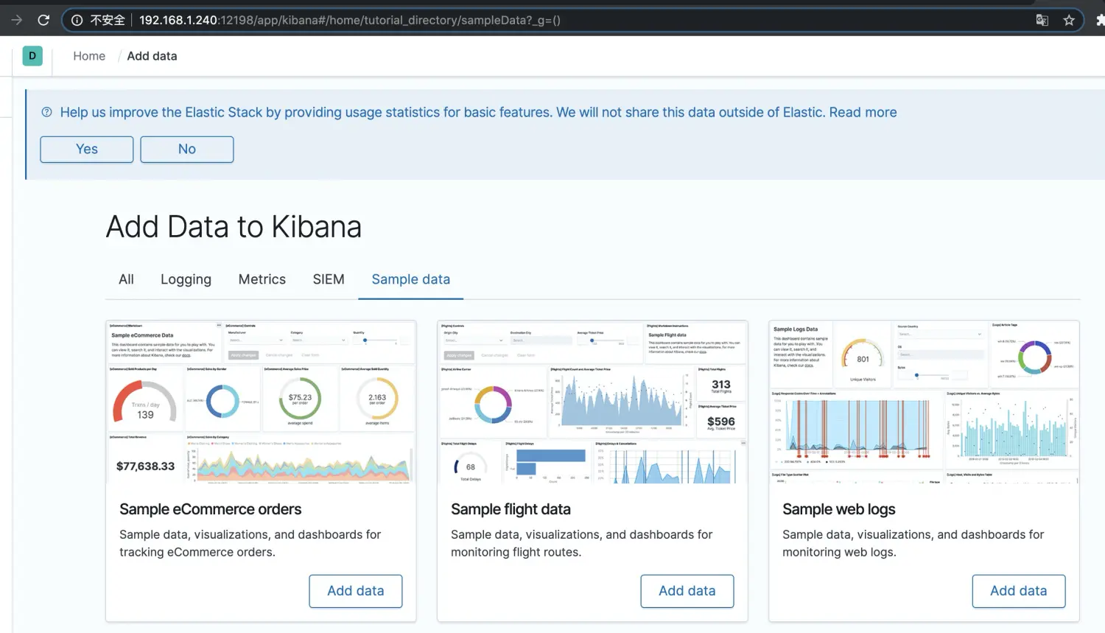Click the green D space avatar
The width and height of the screenshot is (1105, 633).
pyautogui.click(x=32, y=56)
